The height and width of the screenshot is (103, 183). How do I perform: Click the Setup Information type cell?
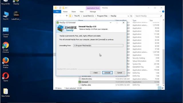tap(139, 61)
